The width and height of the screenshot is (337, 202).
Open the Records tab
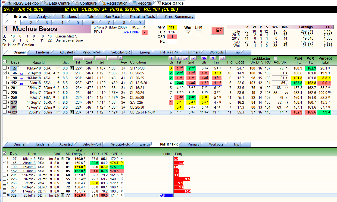click(142, 3)
